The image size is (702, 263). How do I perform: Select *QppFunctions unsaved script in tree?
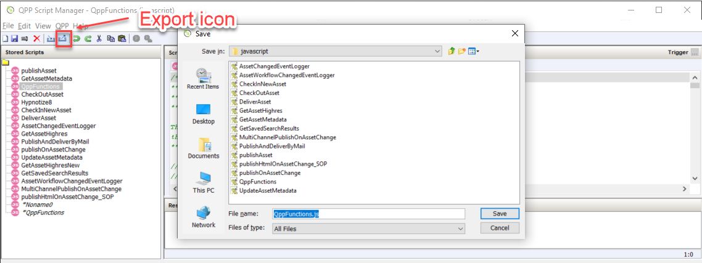pyautogui.click(x=43, y=212)
